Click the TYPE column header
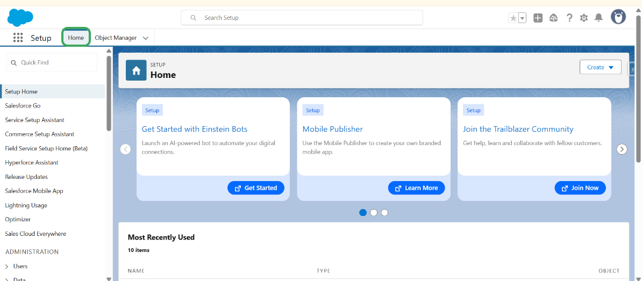Screen dimensions: 642x281 pyautogui.click(x=324, y=271)
